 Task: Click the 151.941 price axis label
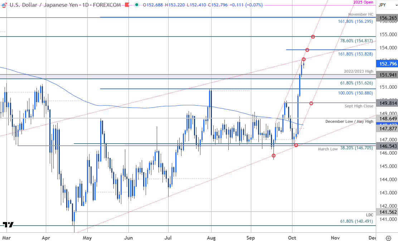point(387,75)
